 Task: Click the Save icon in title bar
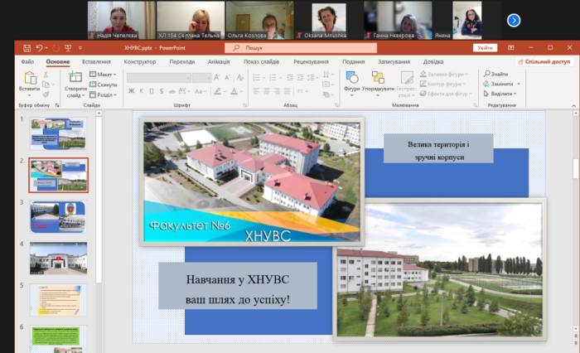tap(27, 48)
